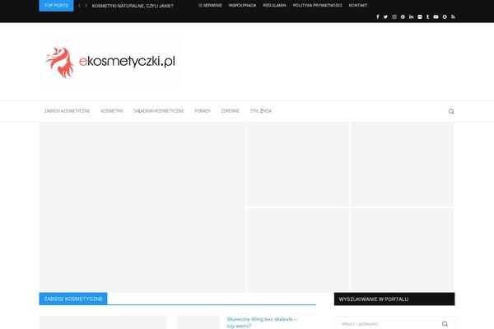Click the social icon before RSS

pyautogui.click(x=445, y=16)
